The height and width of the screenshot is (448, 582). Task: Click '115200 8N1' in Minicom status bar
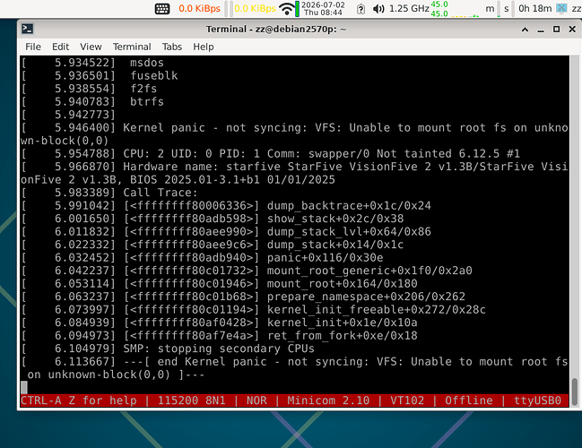coord(192,401)
